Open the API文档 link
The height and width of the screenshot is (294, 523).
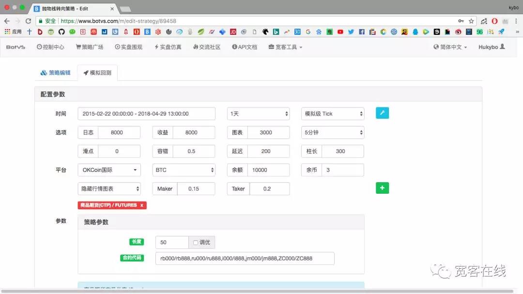pyautogui.click(x=245, y=47)
